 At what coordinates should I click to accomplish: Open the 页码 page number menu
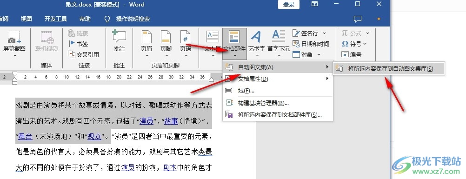pyautogui.click(x=185, y=44)
